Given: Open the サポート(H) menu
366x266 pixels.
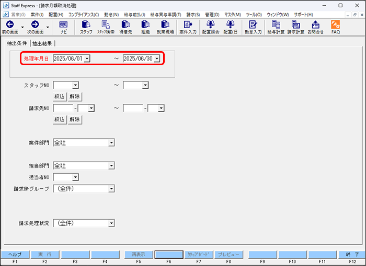Looking at the screenshot, I should coord(303,15).
